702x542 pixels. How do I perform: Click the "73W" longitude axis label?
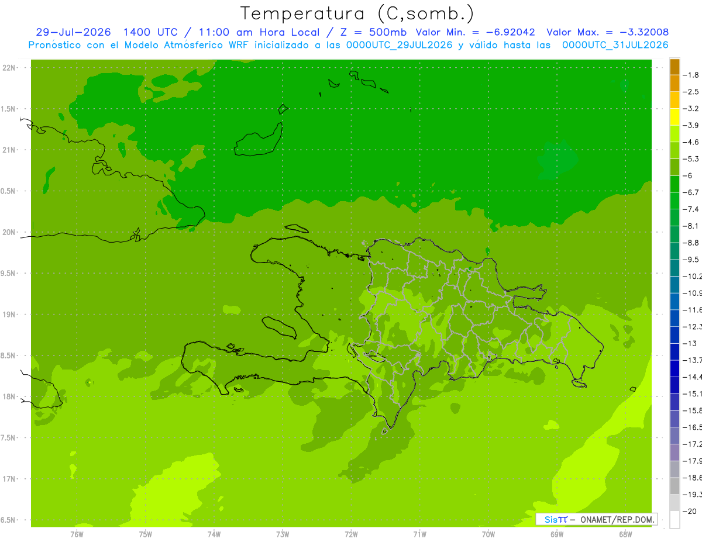pyautogui.click(x=283, y=534)
